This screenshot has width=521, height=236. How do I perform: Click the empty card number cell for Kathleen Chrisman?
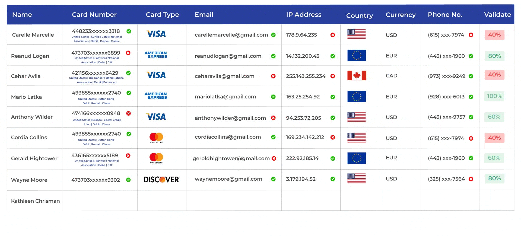click(100, 201)
